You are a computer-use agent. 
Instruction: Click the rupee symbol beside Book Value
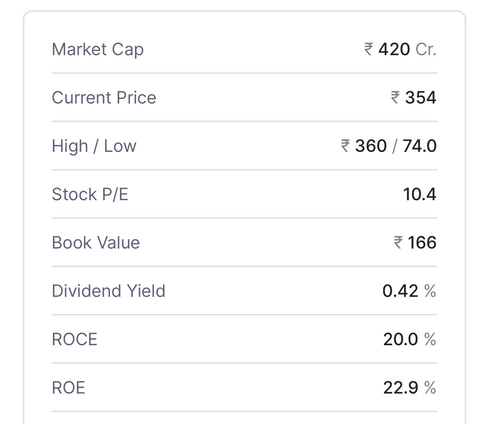pyautogui.click(x=398, y=243)
